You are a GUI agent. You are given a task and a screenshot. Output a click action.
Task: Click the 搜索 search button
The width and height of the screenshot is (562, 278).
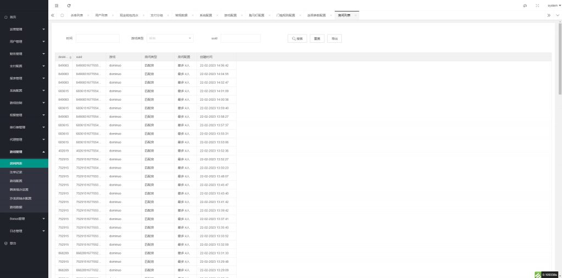[297, 38]
